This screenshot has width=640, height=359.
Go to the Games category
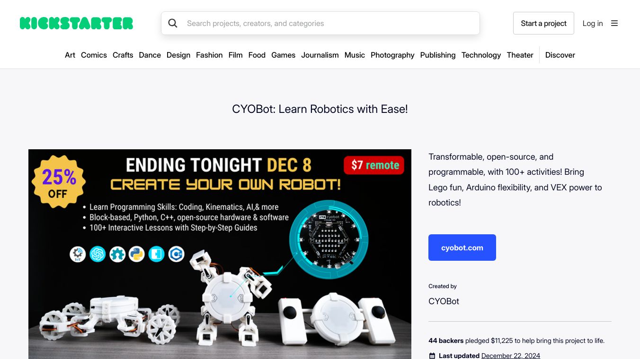(x=283, y=55)
